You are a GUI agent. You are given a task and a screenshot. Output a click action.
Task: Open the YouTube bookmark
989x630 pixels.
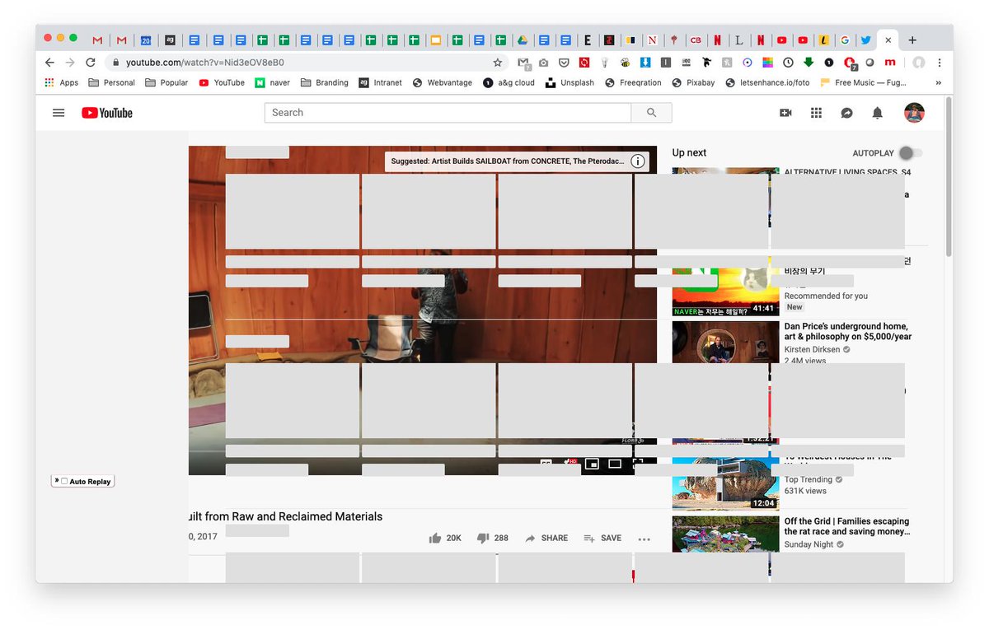[x=222, y=82]
